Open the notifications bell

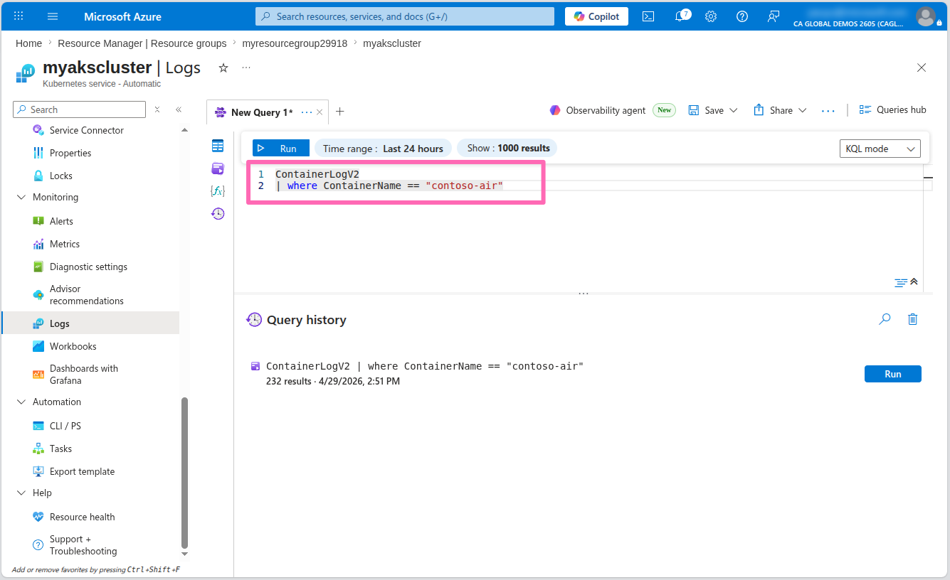[x=681, y=16]
